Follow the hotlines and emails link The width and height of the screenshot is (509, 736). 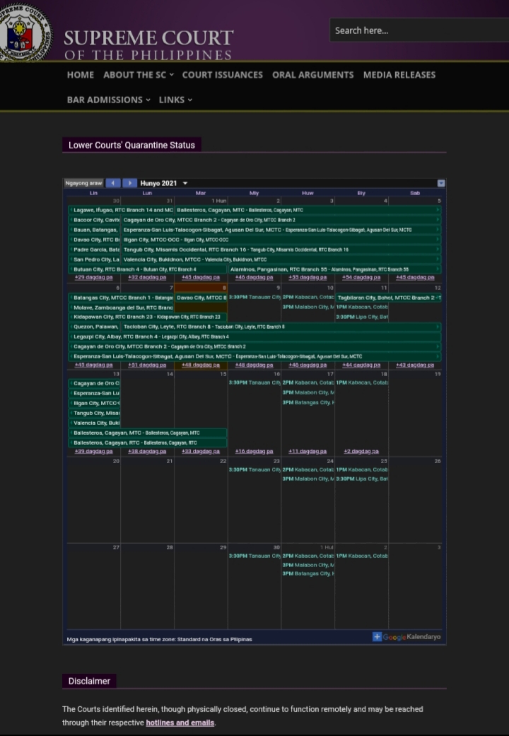[x=180, y=723]
